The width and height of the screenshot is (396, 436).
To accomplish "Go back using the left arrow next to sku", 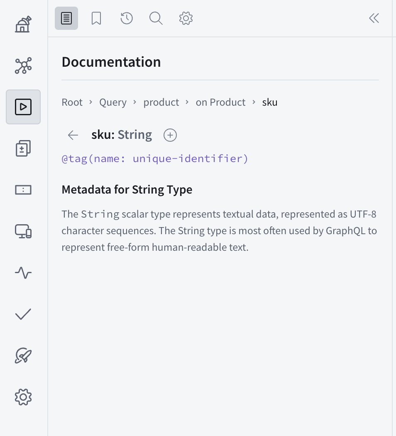I will tap(73, 135).
